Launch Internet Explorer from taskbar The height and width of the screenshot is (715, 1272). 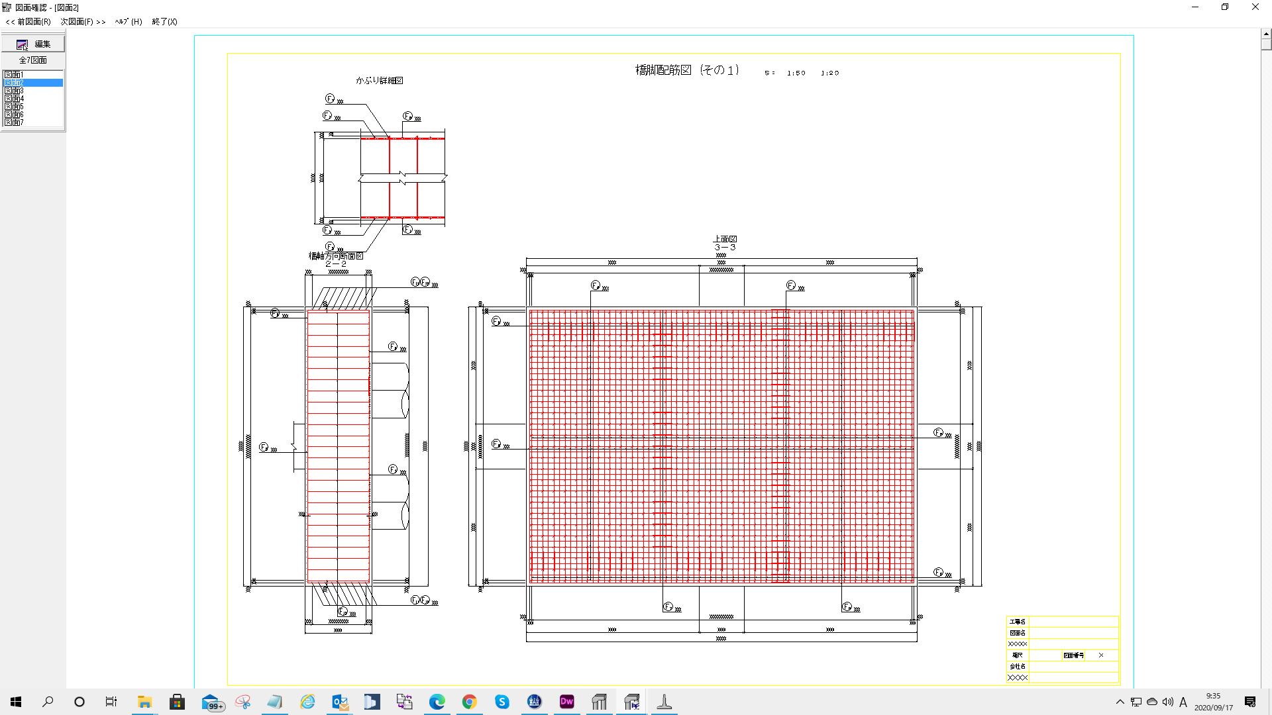tap(307, 702)
